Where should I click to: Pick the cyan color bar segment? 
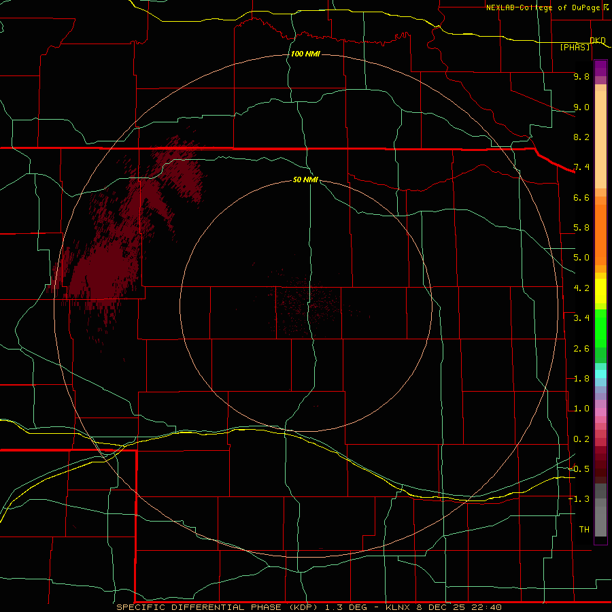point(600,374)
